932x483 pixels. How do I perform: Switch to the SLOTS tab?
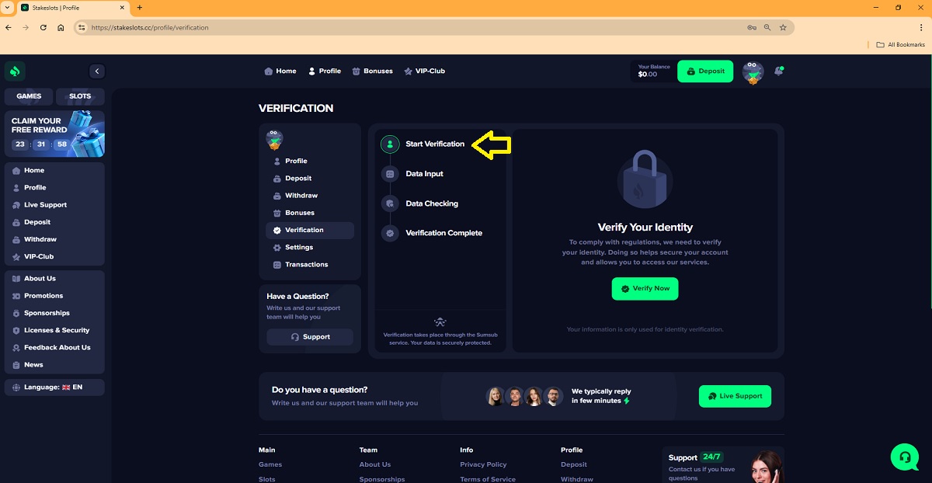tap(80, 96)
